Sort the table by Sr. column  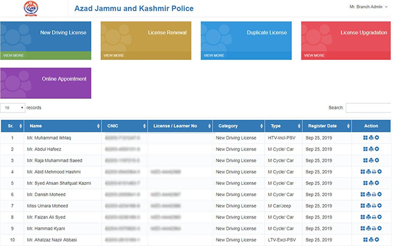(x=12, y=126)
